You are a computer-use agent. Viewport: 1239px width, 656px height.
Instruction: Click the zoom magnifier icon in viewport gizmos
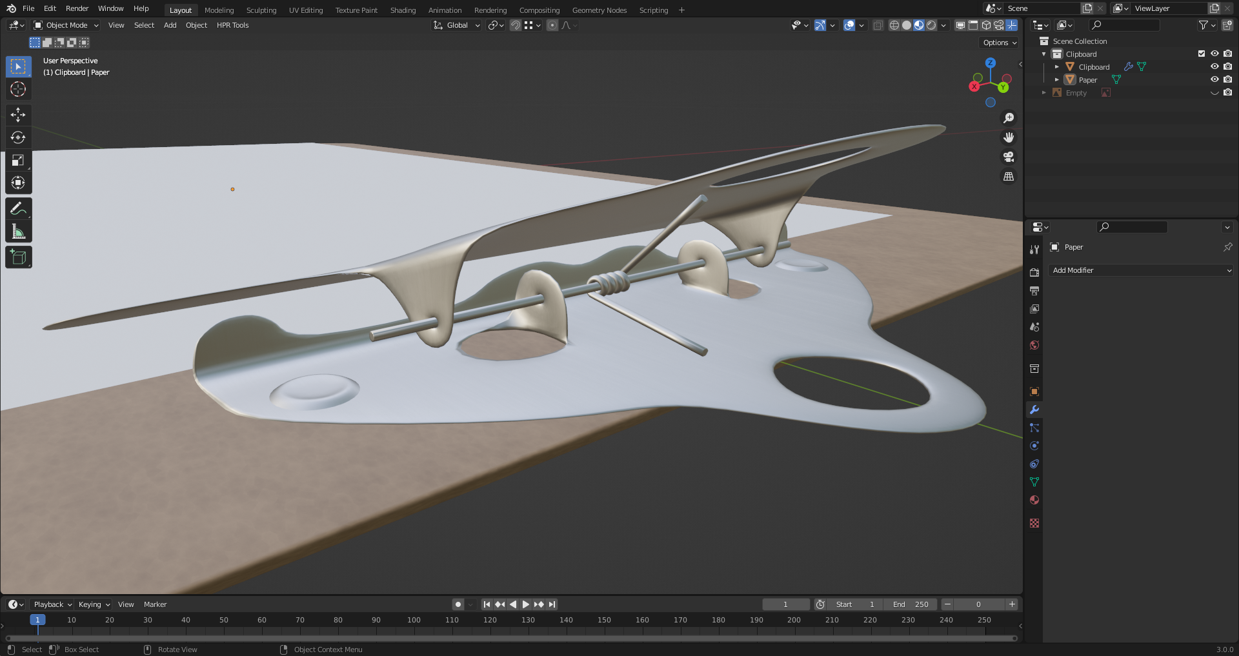pyautogui.click(x=1009, y=117)
